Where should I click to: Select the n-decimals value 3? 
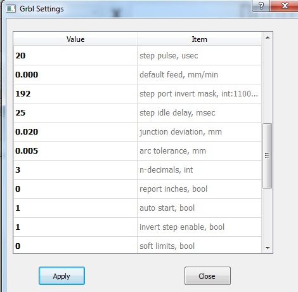(x=75, y=170)
